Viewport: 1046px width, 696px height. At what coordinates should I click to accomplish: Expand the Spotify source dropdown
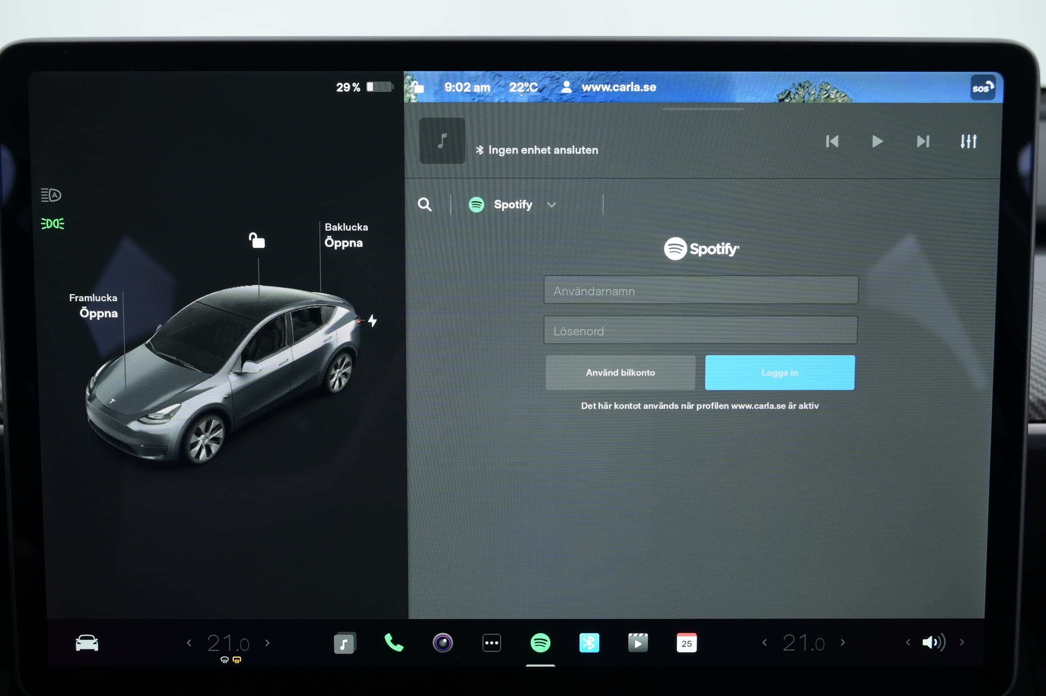click(551, 205)
